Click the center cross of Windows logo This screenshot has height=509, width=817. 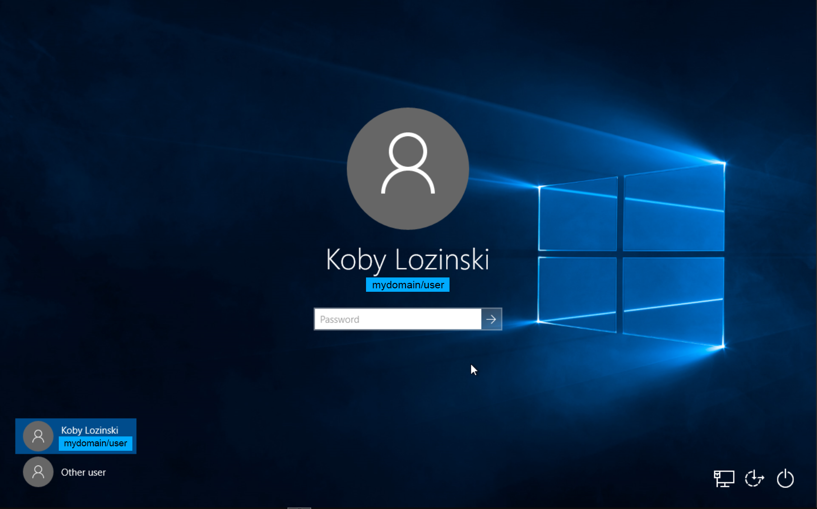[x=619, y=254]
